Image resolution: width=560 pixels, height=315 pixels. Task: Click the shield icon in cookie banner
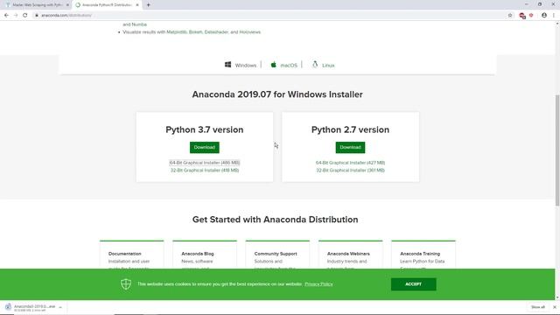point(126,284)
